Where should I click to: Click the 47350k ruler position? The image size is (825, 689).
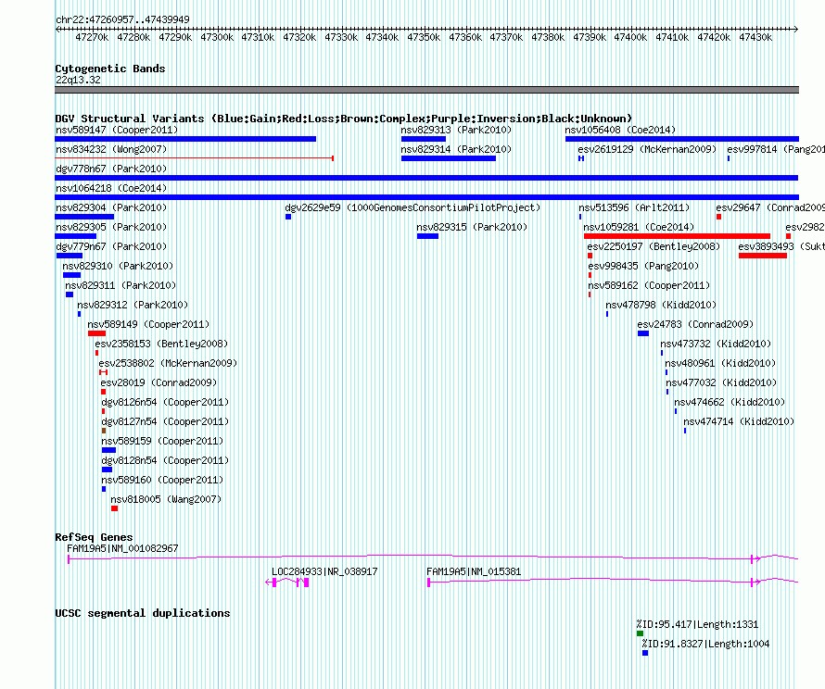tap(424, 37)
